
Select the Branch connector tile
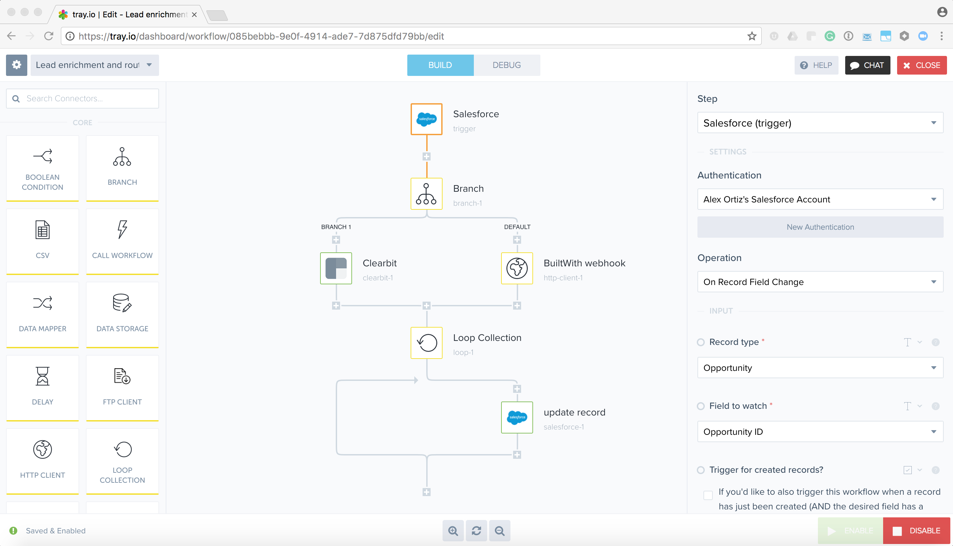[x=122, y=168]
